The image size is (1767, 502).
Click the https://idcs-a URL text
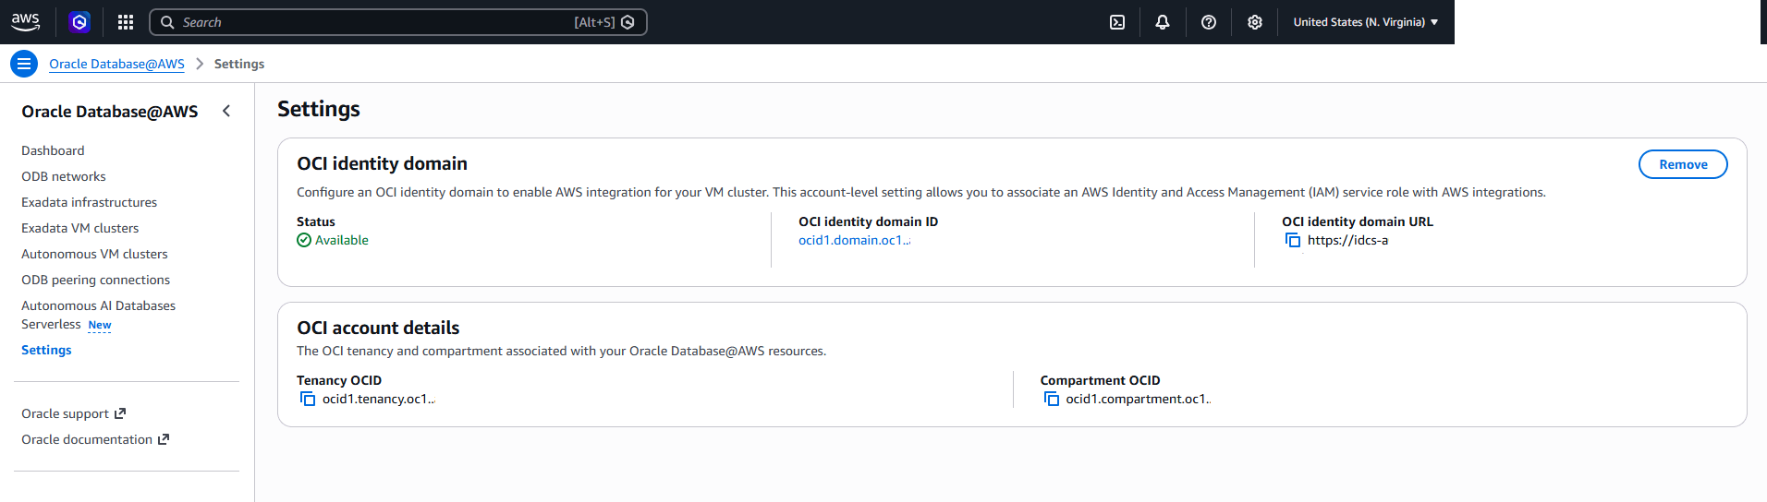click(x=1347, y=240)
